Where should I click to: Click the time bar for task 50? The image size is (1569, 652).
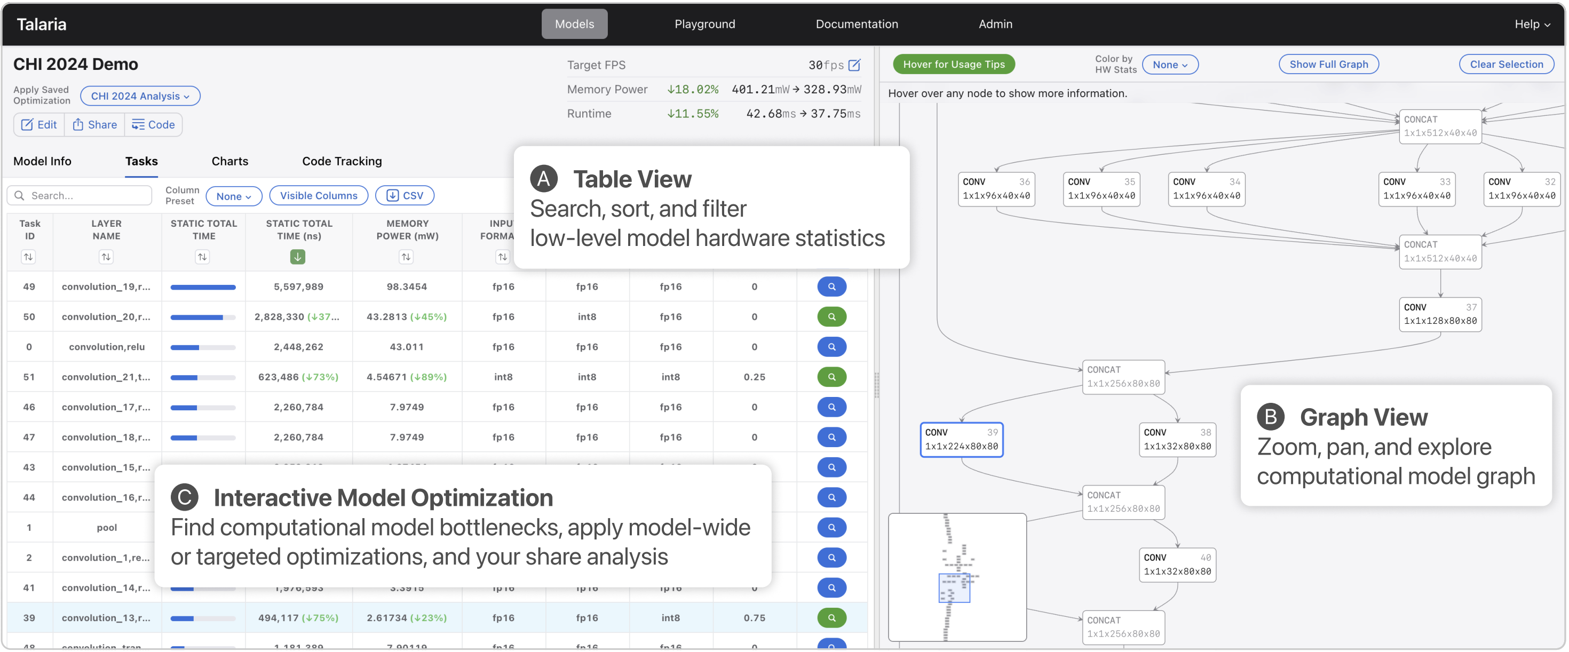(x=203, y=317)
